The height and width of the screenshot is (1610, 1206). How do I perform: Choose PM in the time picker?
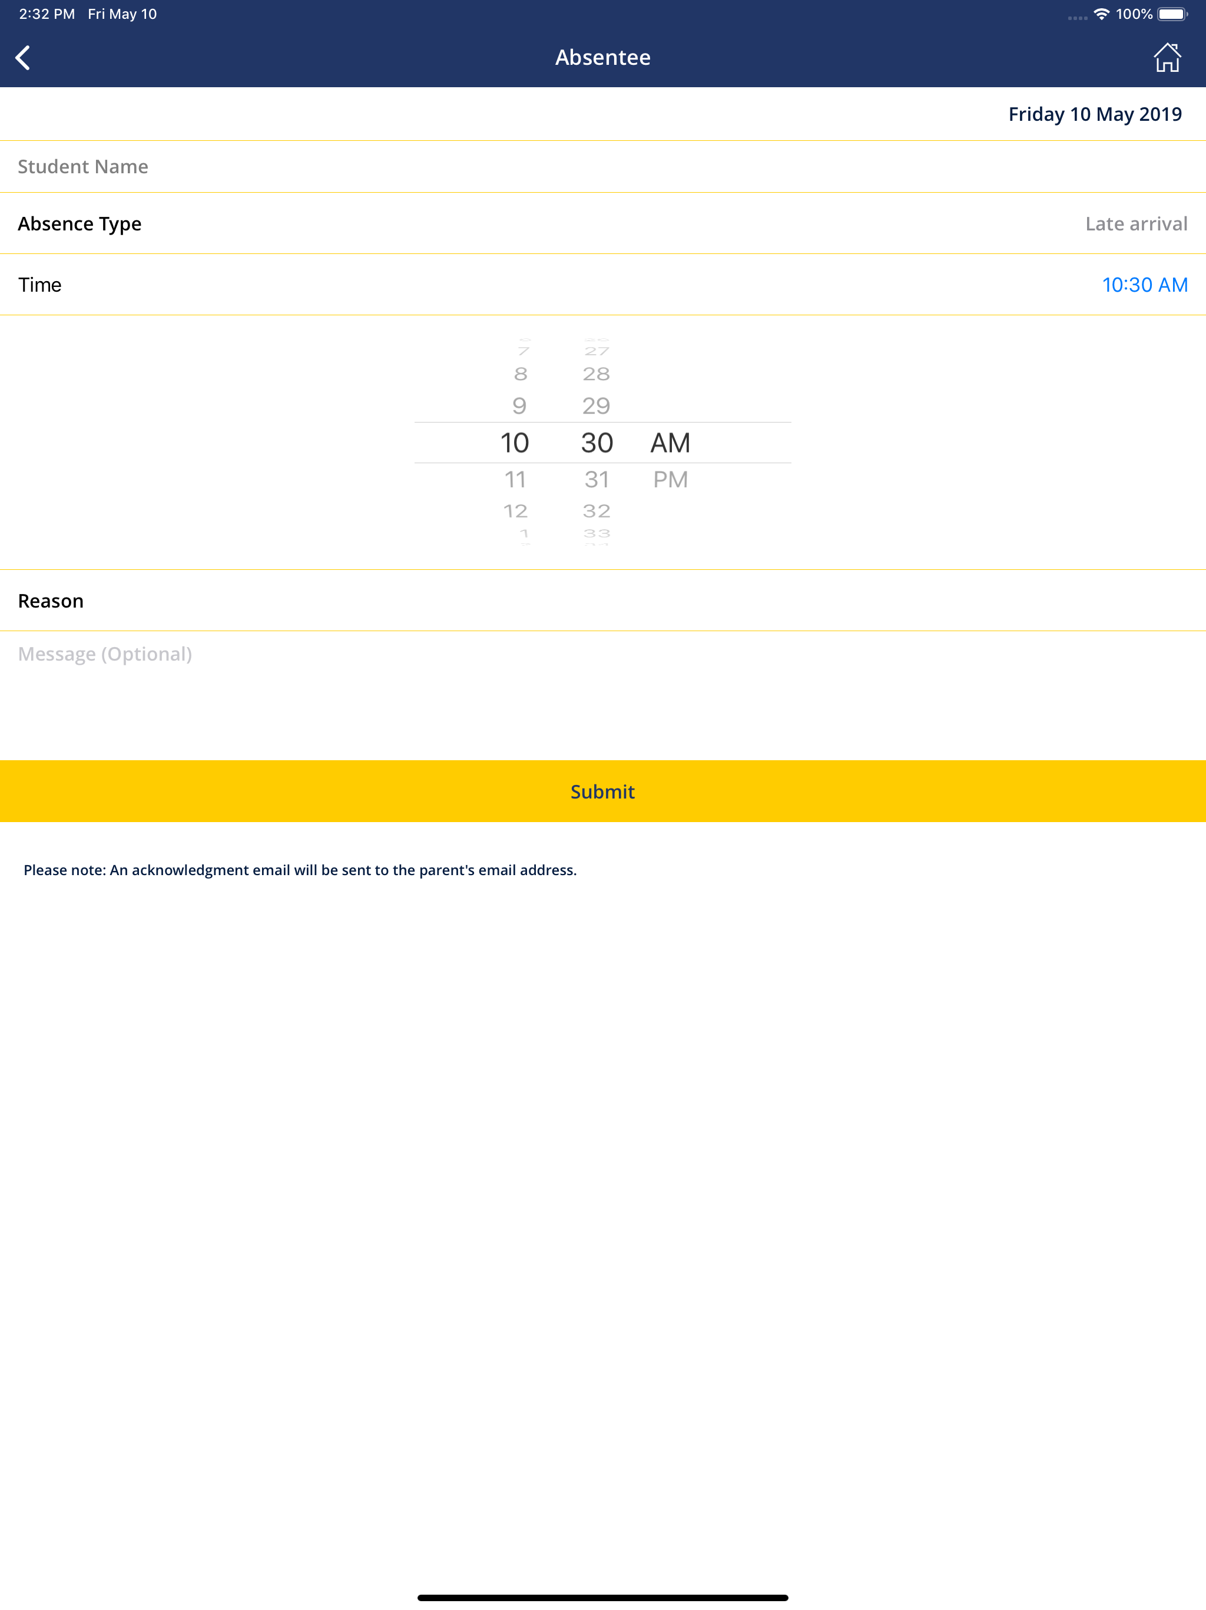tap(670, 480)
